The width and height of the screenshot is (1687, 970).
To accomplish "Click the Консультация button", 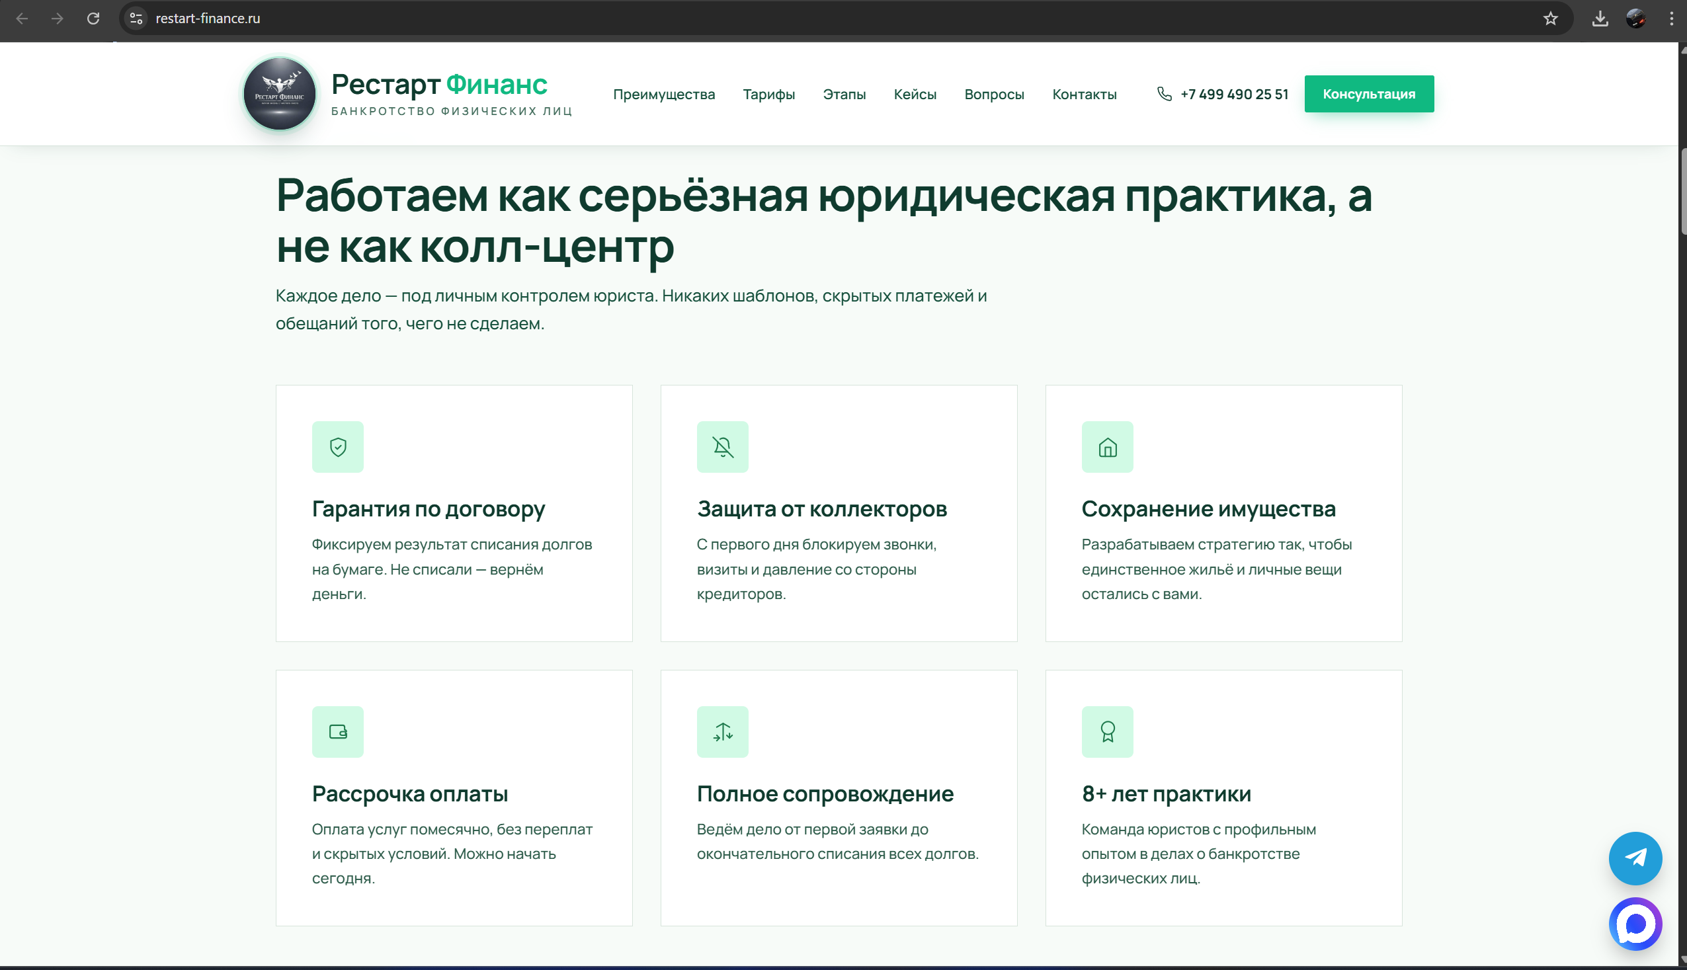I will point(1369,93).
